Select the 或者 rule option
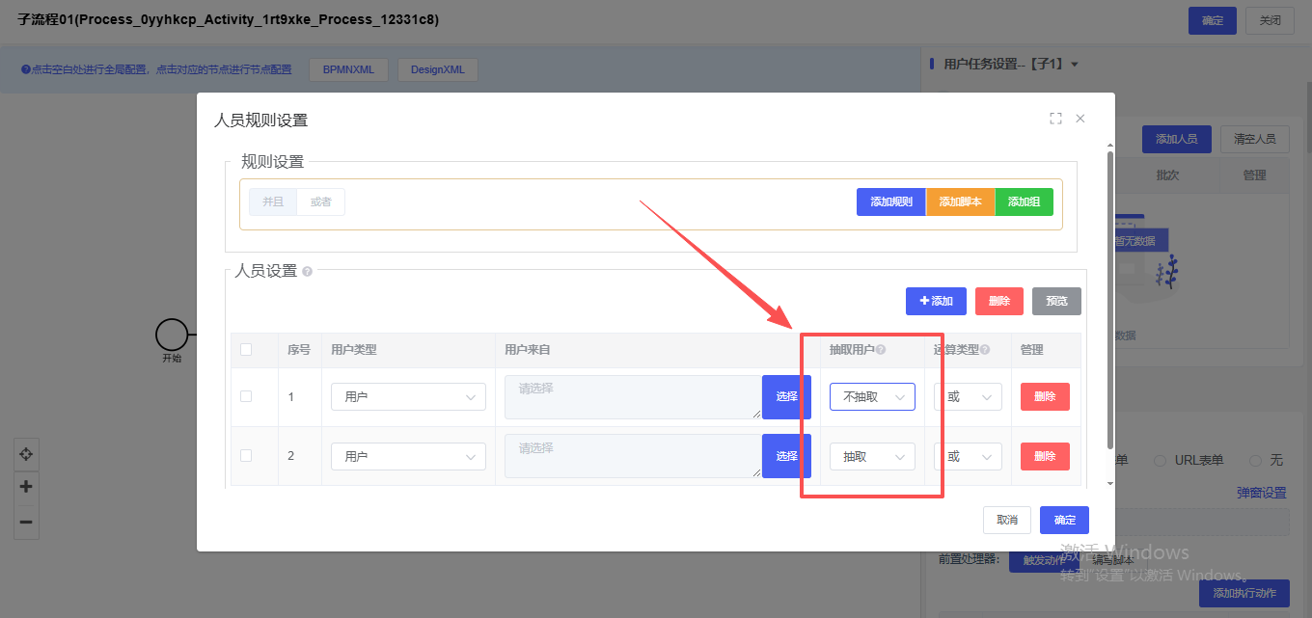 [x=320, y=202]
